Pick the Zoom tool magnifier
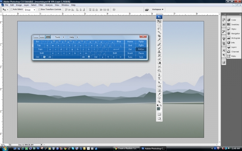Image resolution: width=242 pixels, height=151 pixels. (159, 102)
